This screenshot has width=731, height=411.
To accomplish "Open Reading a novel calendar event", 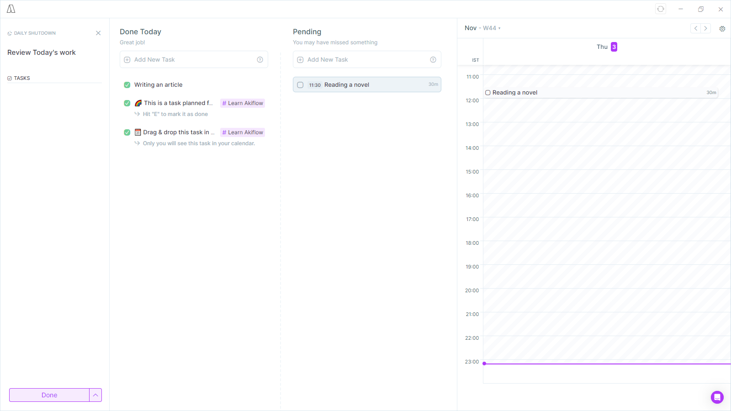I will [x=601, y=93].
